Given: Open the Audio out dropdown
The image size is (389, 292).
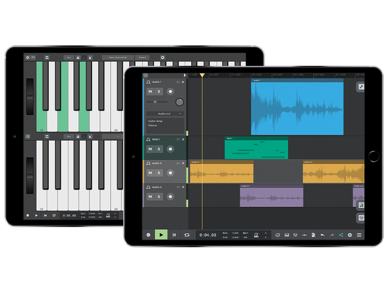Looking at the screenshot, I should click(164, 113).
